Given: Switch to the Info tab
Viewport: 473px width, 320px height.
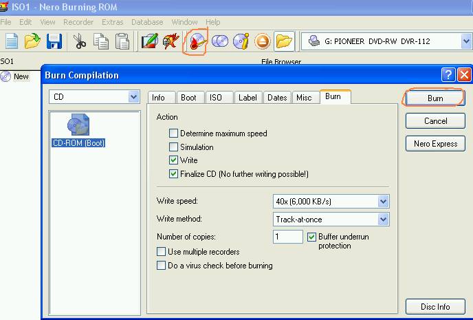Looking at the screenshot, I should [x=162, y=98].
